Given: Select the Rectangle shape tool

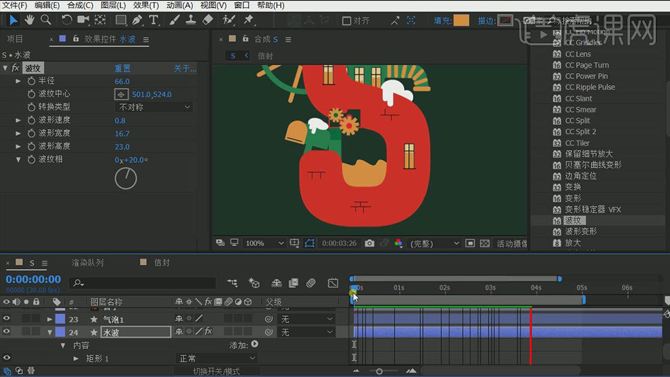Looking at the screenshot, I should pos(120,20).
